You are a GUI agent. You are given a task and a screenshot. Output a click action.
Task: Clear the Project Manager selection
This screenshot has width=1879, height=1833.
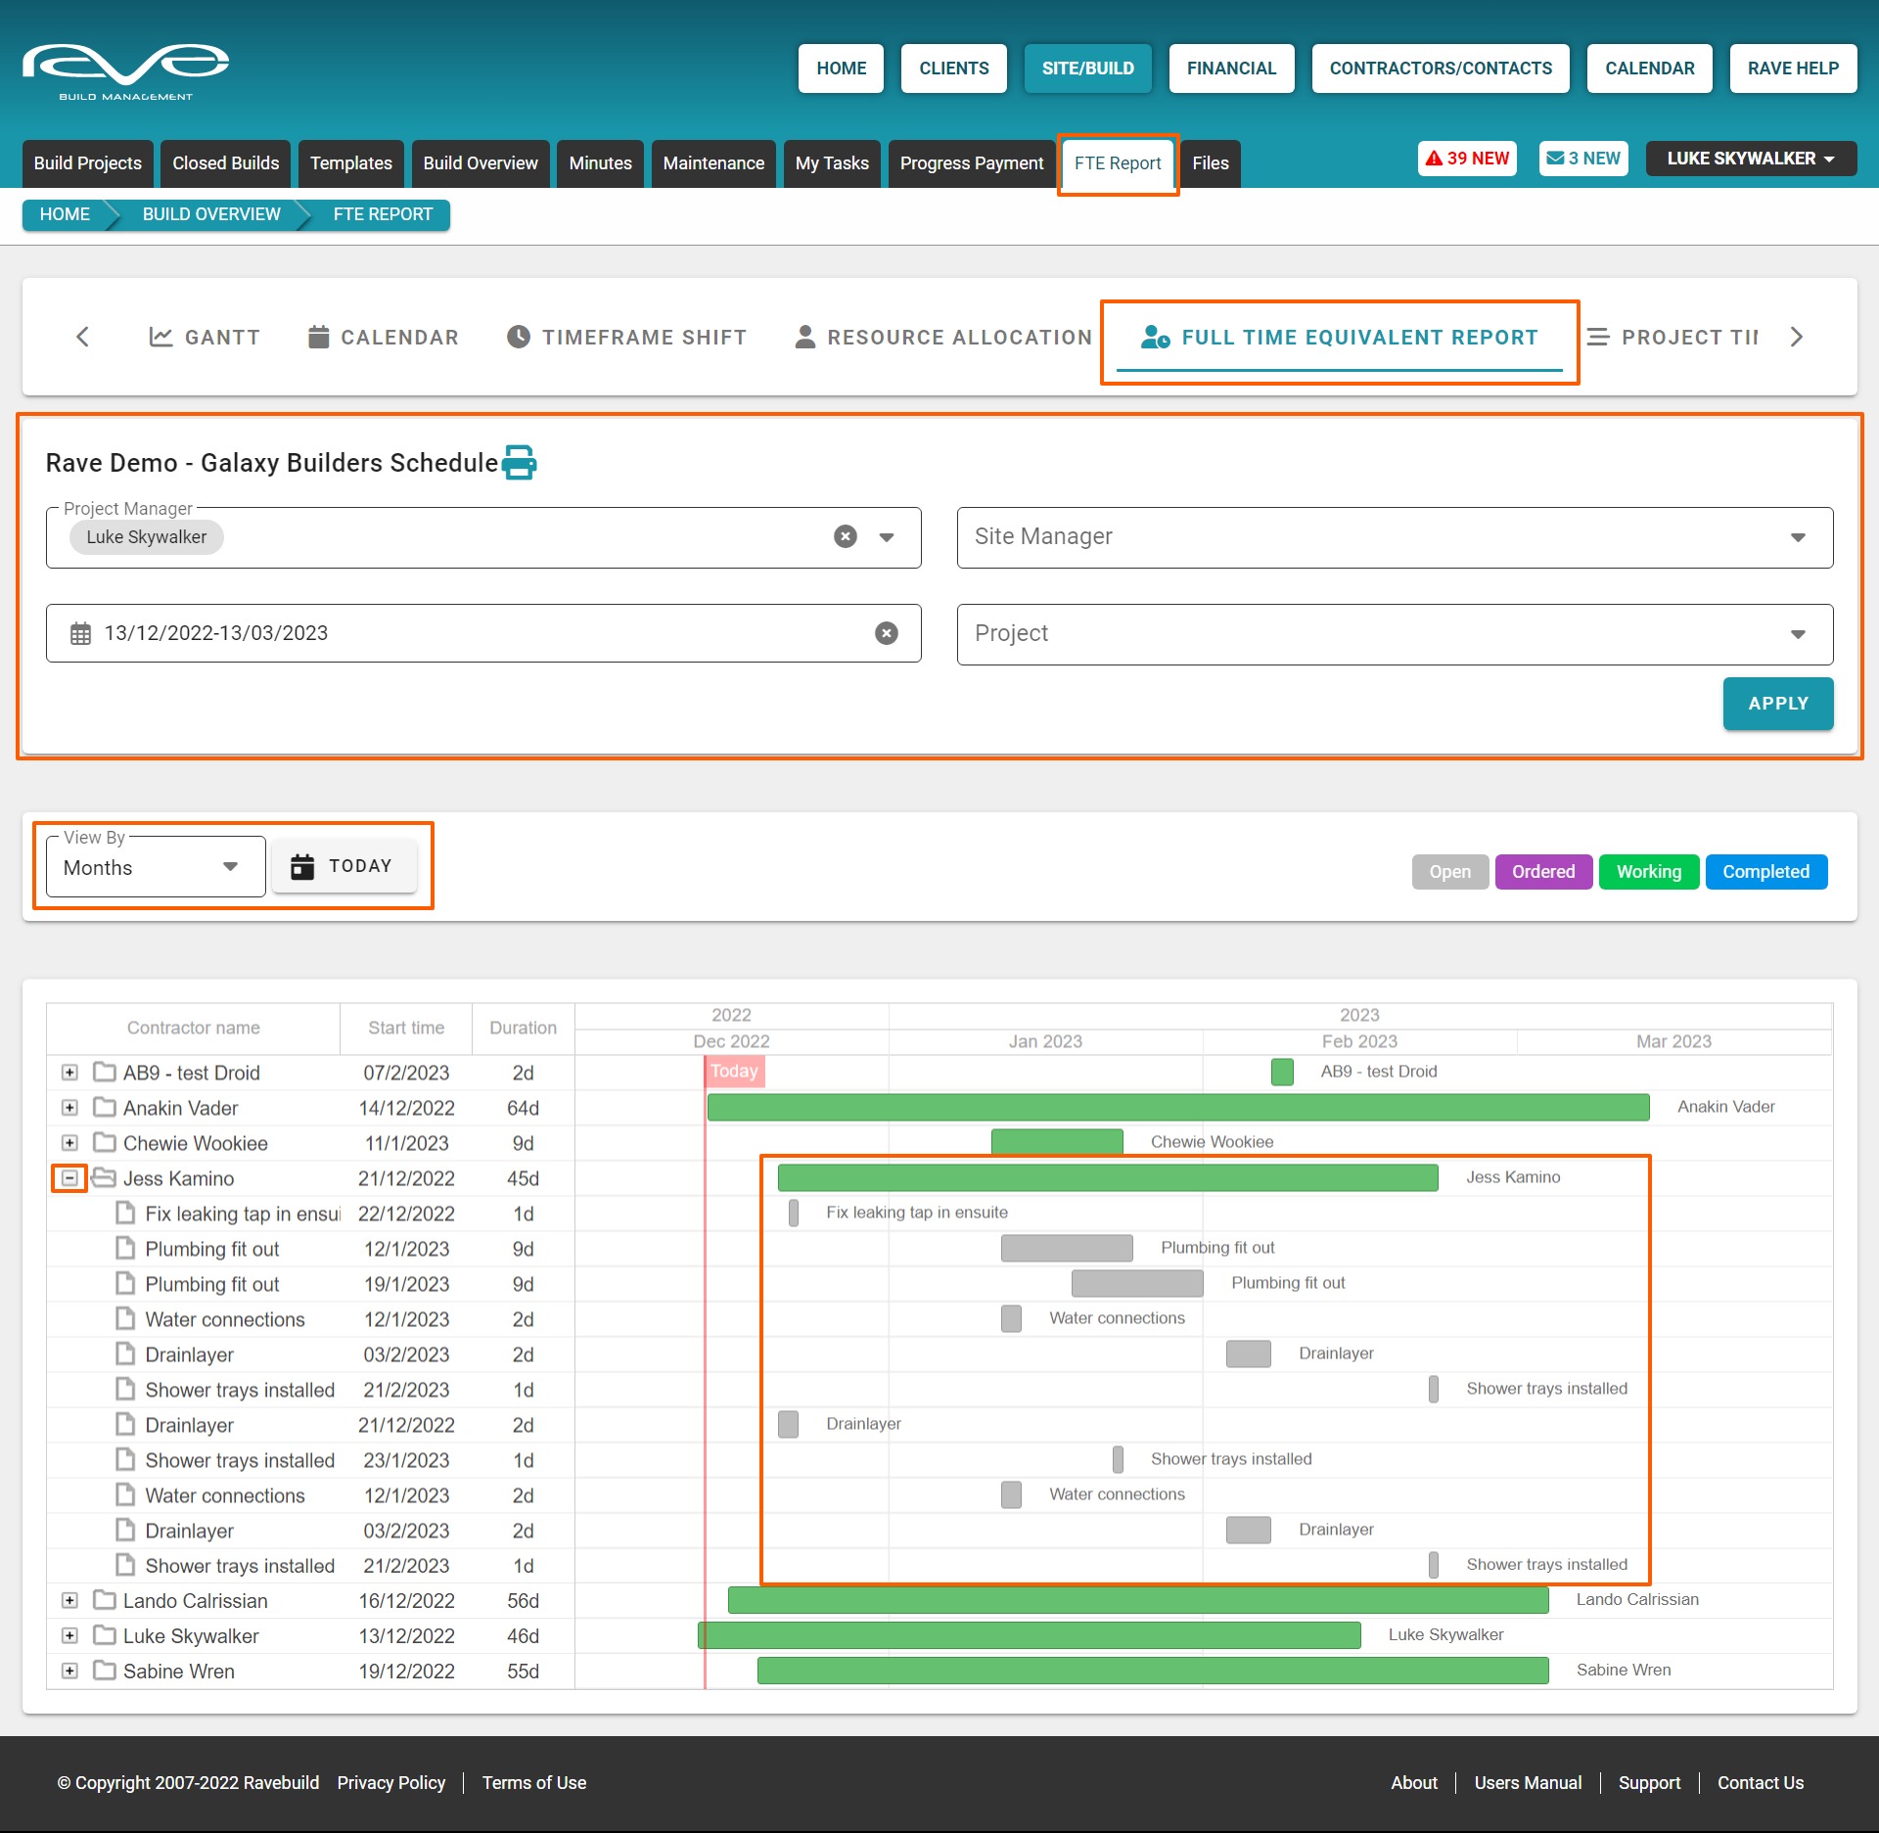click(x=846, y=536)
